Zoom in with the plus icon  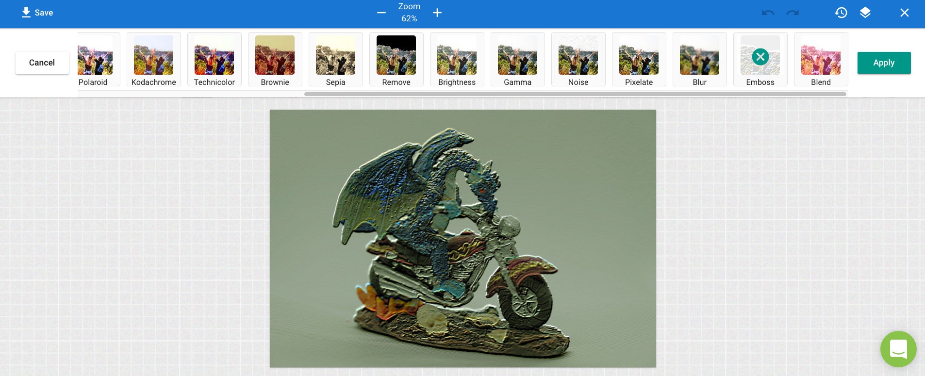437,13
